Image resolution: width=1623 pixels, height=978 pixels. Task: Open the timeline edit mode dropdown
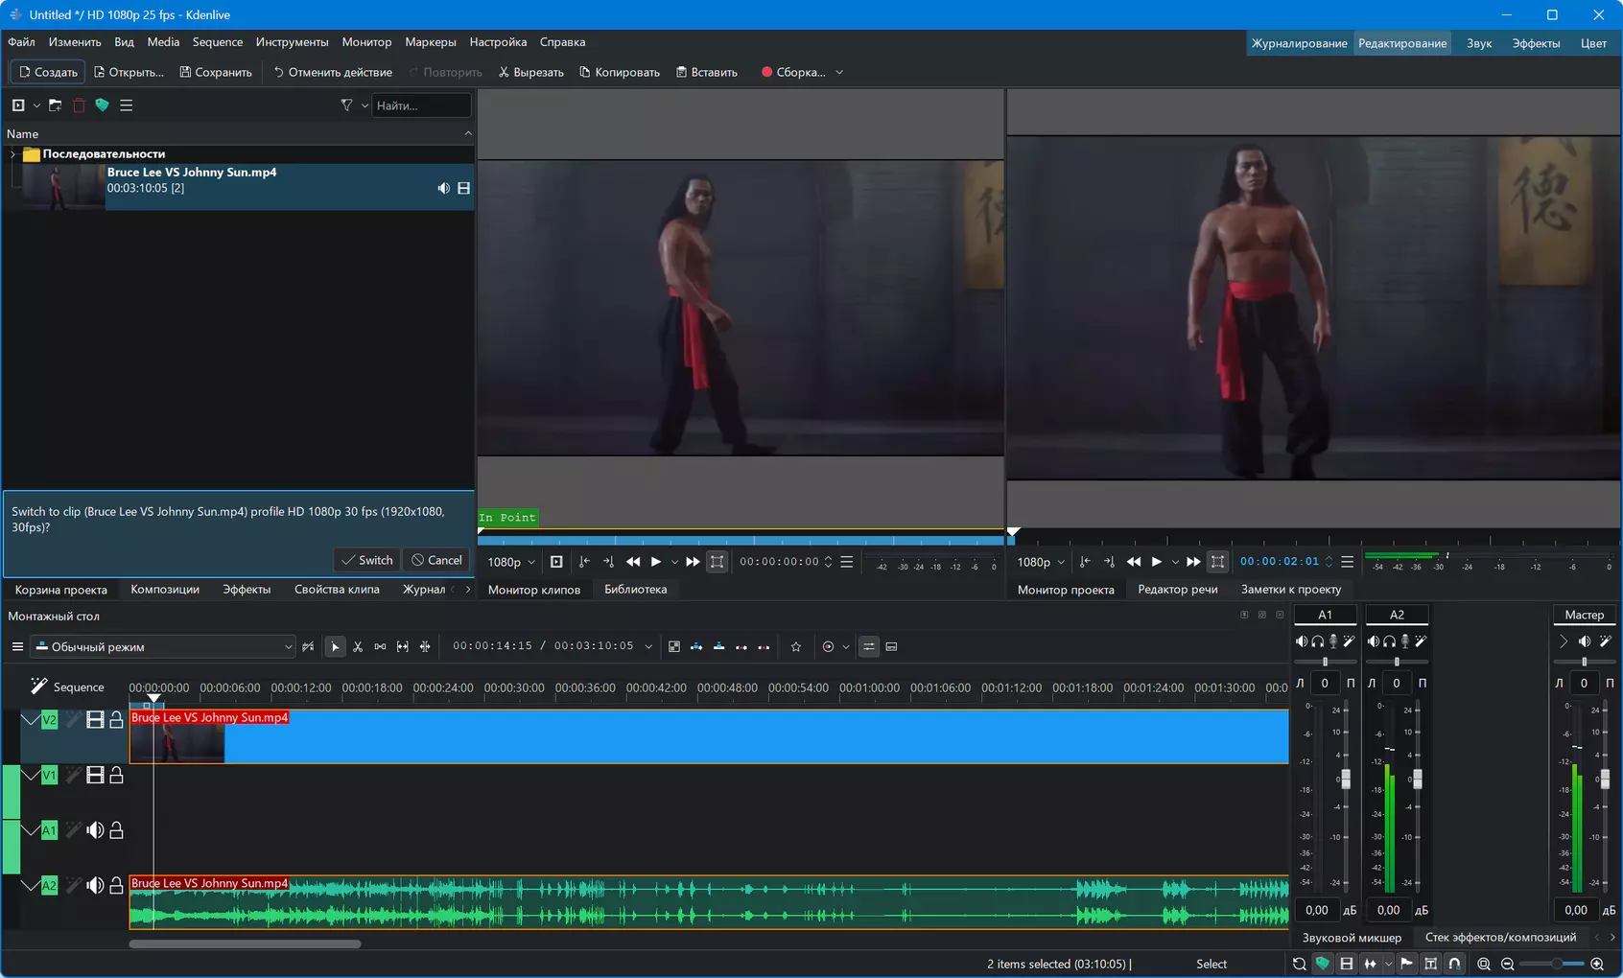tap(163, 647)
